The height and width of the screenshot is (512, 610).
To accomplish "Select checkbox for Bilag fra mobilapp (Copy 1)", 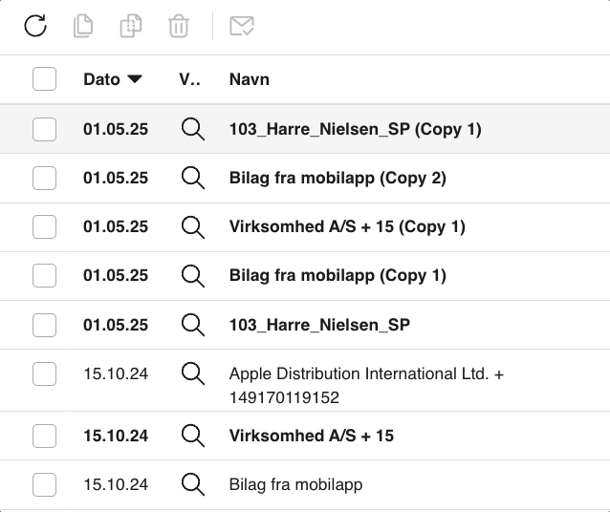I will pos(44,275).
